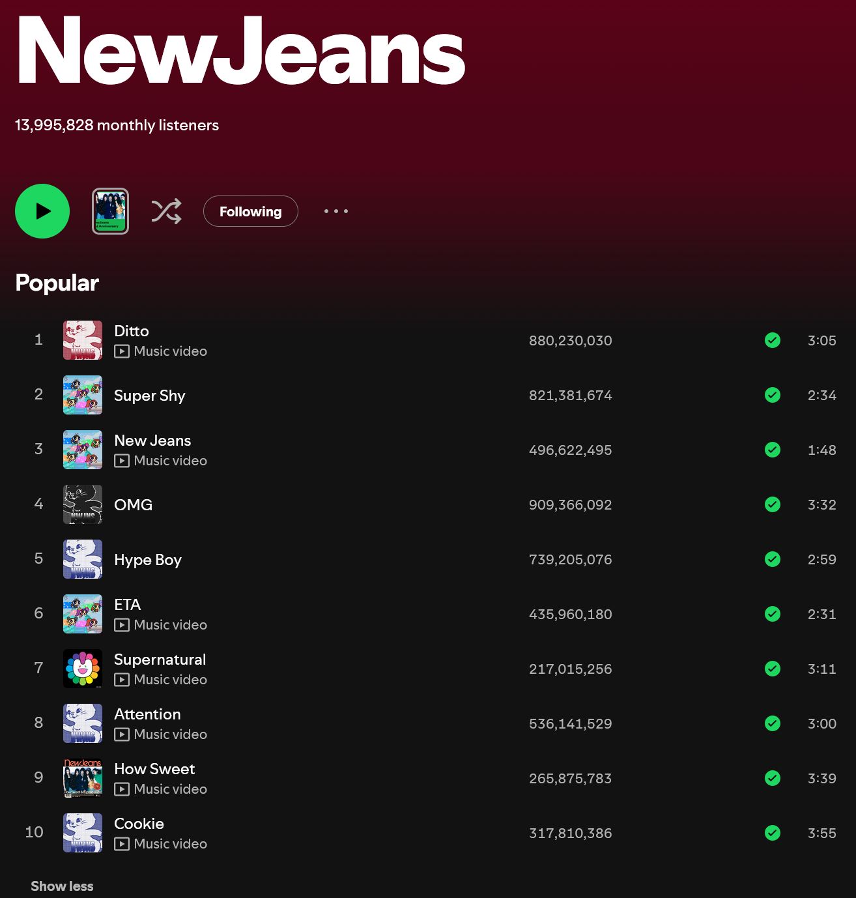This screenshot has width=856, height=898.
Task: Click the Music video icon under How Sweet
Action: point(121,789)
